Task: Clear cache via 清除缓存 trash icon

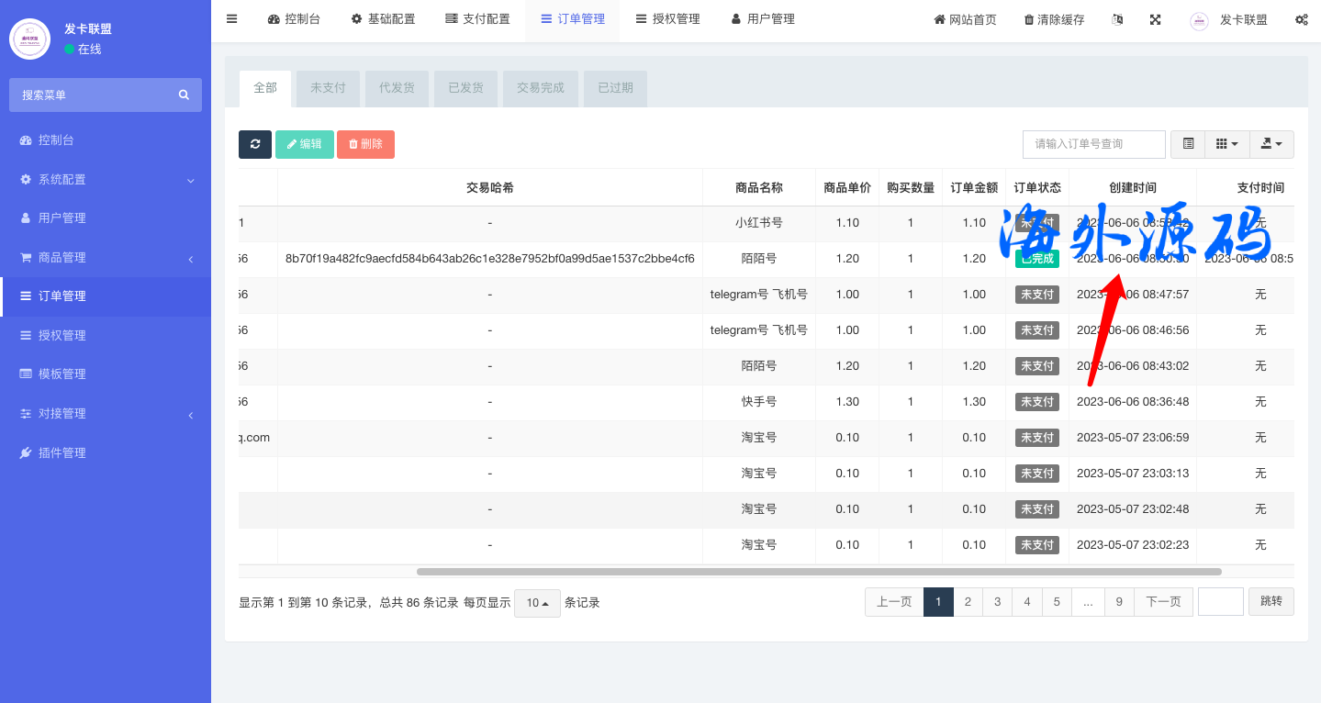Action: tap(1054, 19)
